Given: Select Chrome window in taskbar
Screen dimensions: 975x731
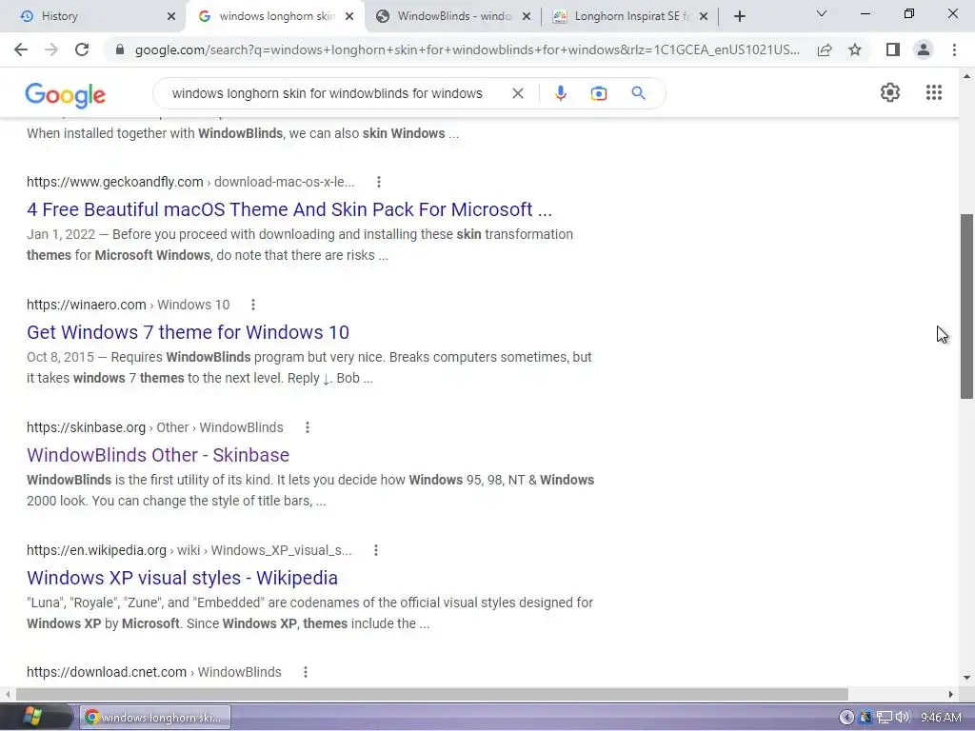Looking at the screenshot, I should [x=155, y=718].
